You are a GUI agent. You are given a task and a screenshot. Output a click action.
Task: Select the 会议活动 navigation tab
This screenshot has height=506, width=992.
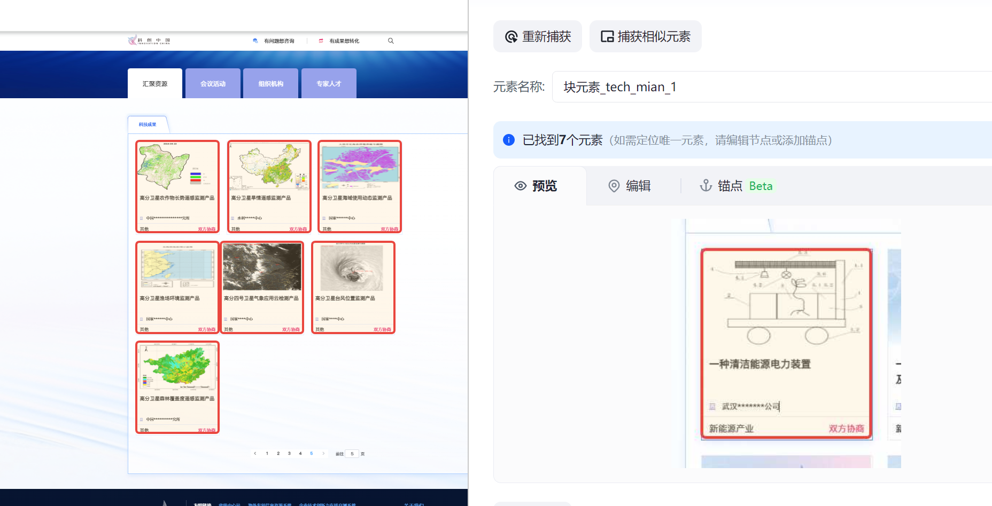pyautogui.click(x=213, y=84)
